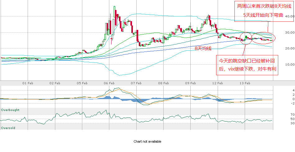The image size is (295, 152).
Task: Click the Chart not available text
Action: (147, 141)
